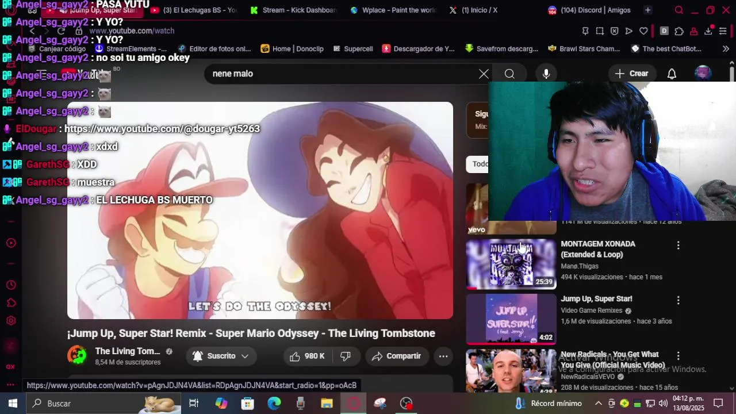
Task: Switch to Discord | Amigos tab
Action: tap(589, 10)
